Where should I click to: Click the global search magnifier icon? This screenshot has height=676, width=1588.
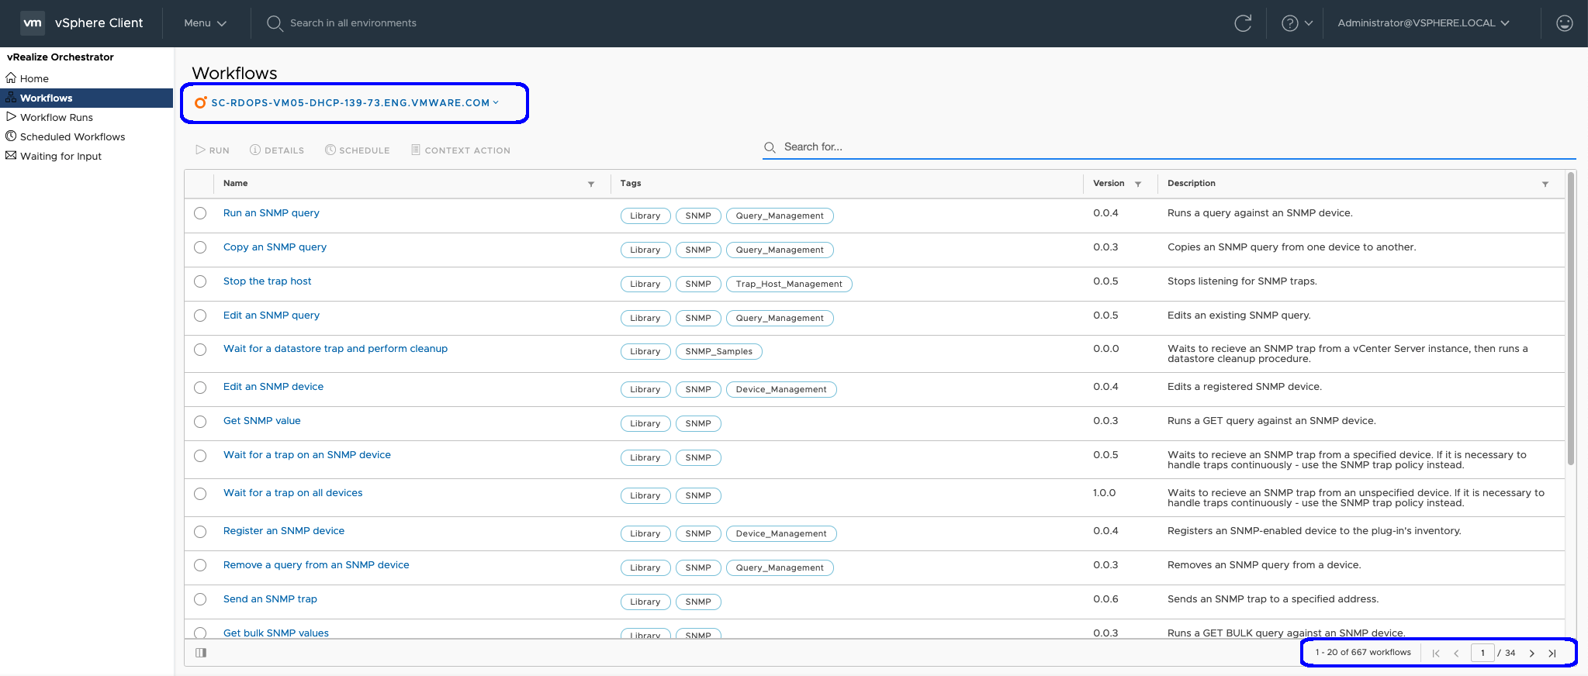[x=275, y=23]
